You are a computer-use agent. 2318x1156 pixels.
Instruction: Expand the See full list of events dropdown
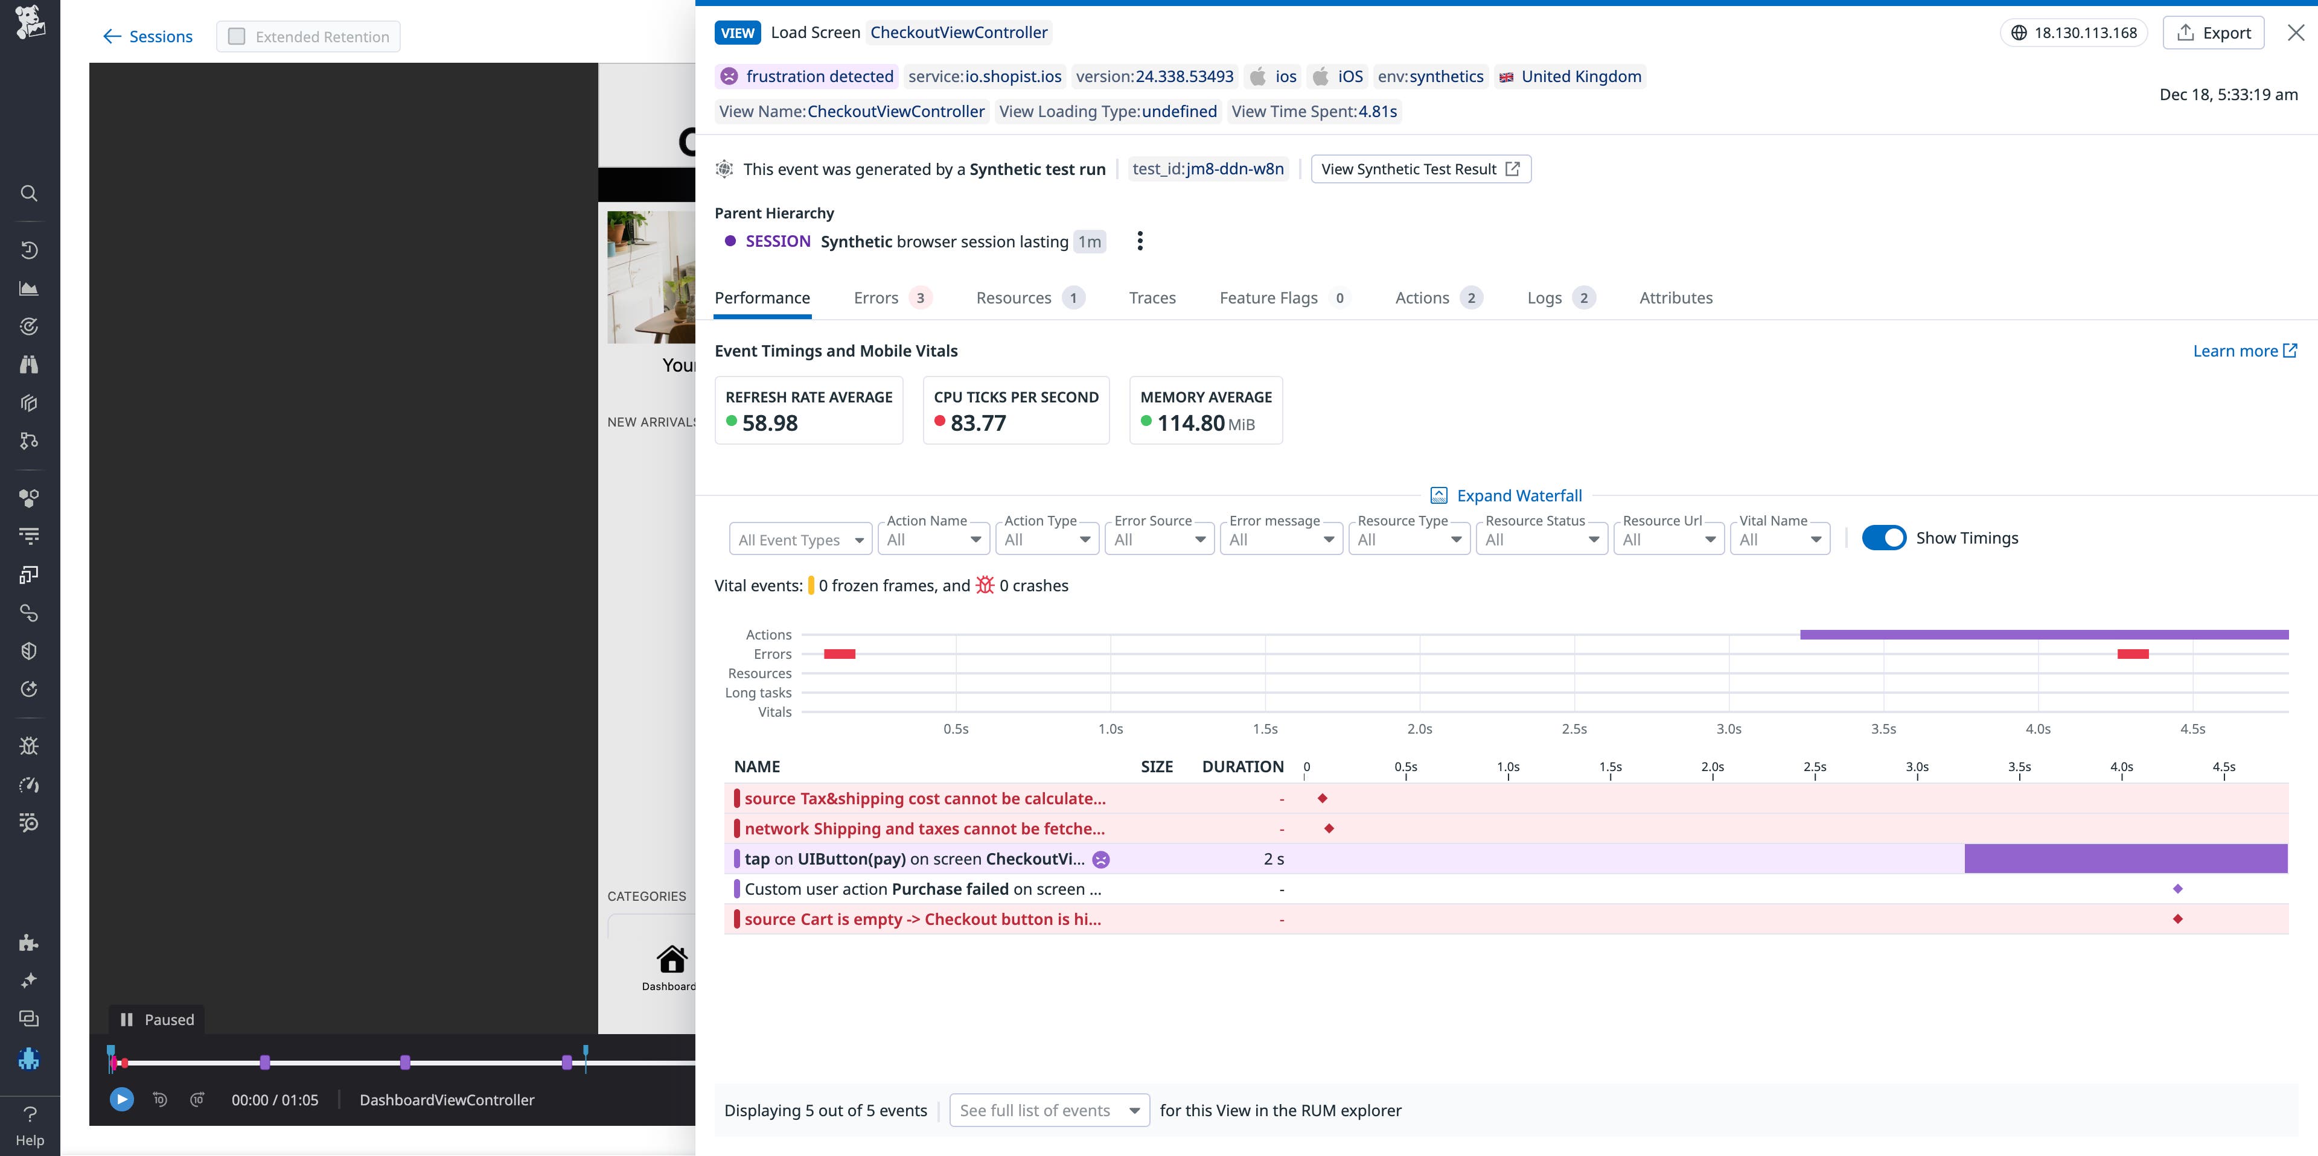tap(1049, 1110)
